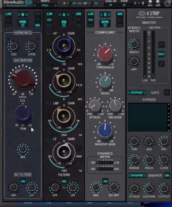This screenshot has height=207, width=172.
Task: Select state B
Action: (x=143, y=3)
